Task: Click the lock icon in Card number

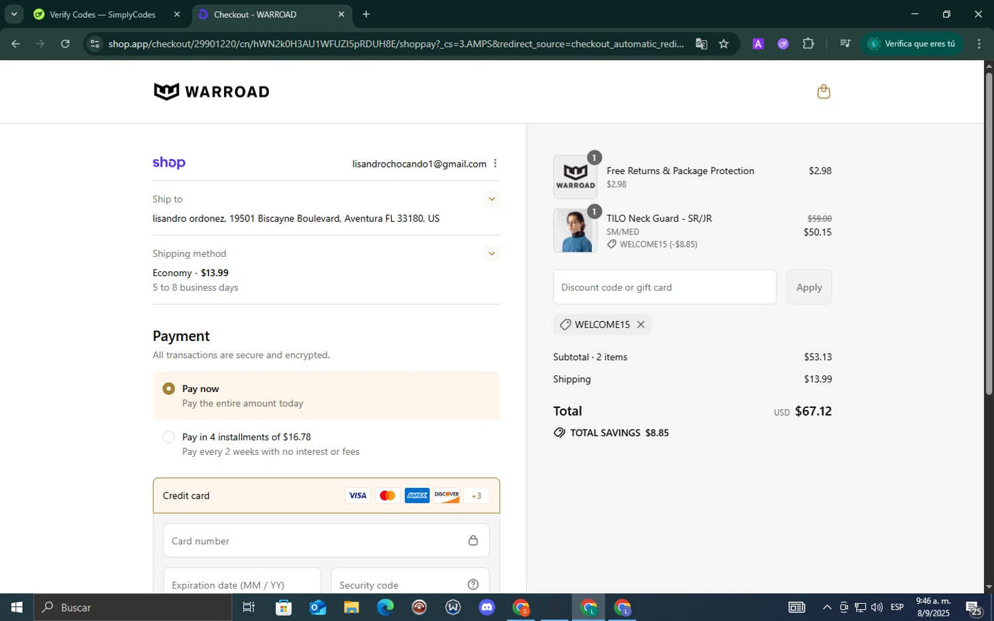Action: click(473, 540)
